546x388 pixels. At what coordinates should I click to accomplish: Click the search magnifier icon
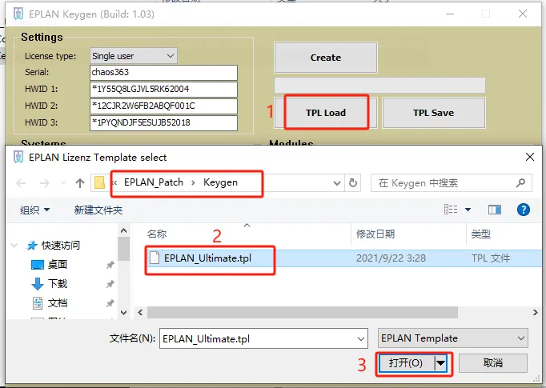coord(520,182)
